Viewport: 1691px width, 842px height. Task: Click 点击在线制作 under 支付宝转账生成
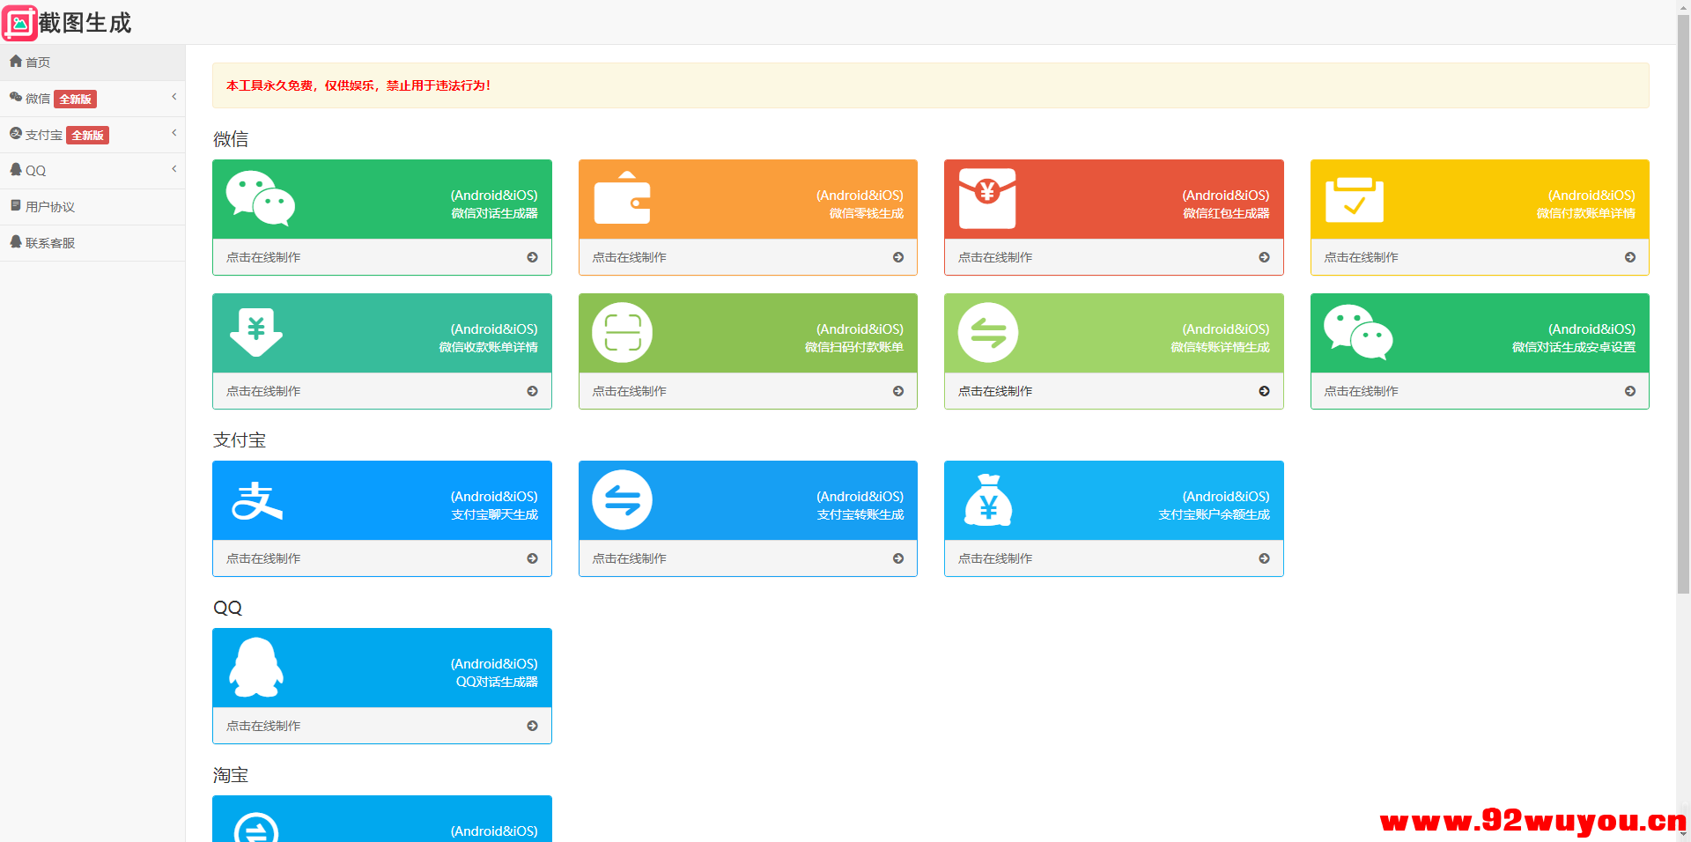coord(629,558)
